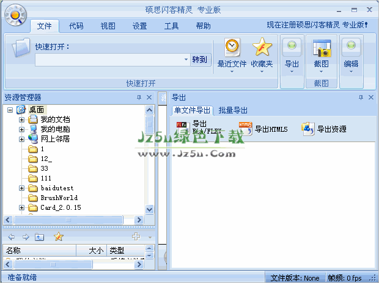Select the 网上邻居 network icon
The width and height of the screenshot is (379, 283).
(33, 139)
